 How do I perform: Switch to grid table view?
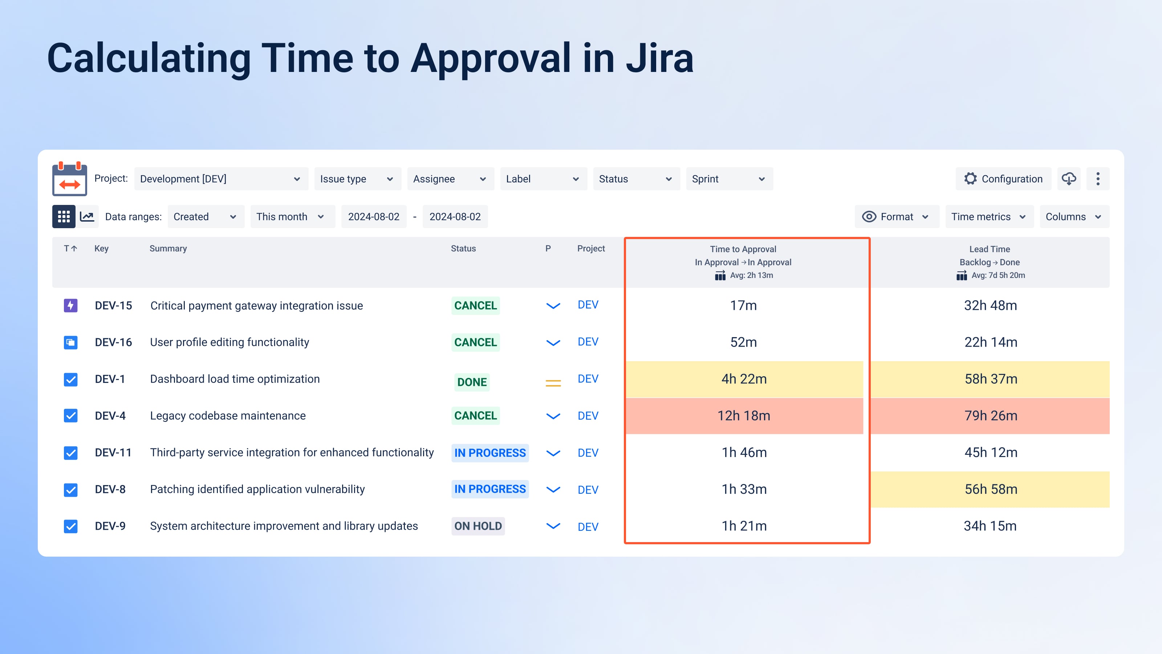pos(64,217)
